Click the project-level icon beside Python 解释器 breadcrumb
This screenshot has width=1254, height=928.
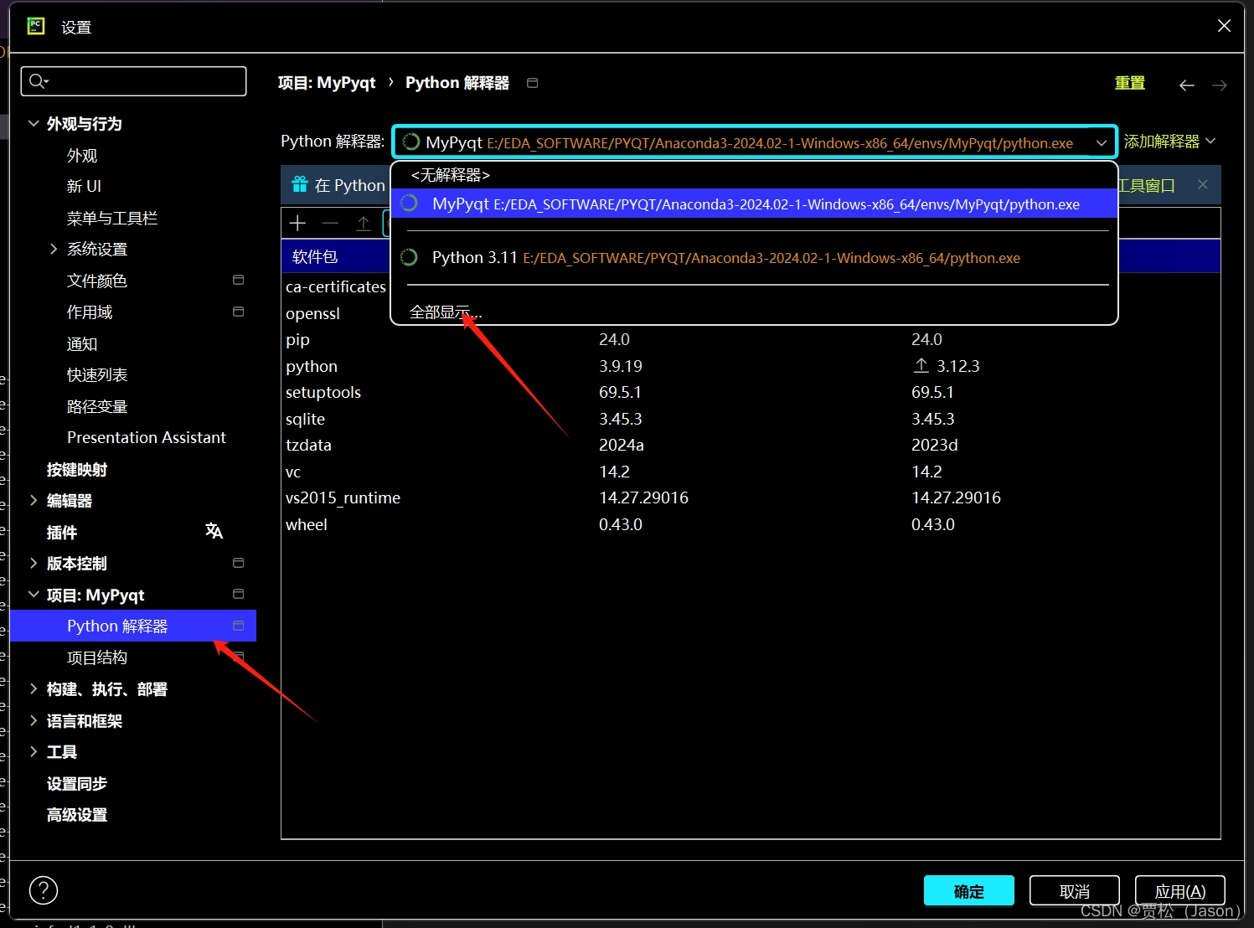(x=532, y=82)
